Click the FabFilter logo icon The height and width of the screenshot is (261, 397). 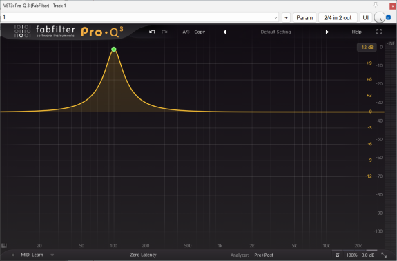coord(22,31)
